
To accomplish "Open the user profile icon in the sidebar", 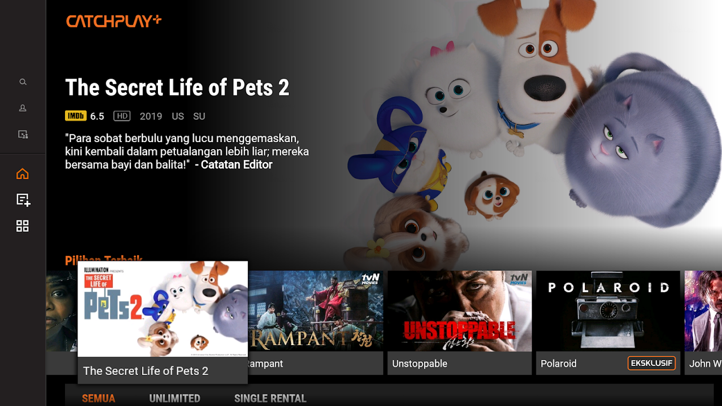I will tap(23, 108).
